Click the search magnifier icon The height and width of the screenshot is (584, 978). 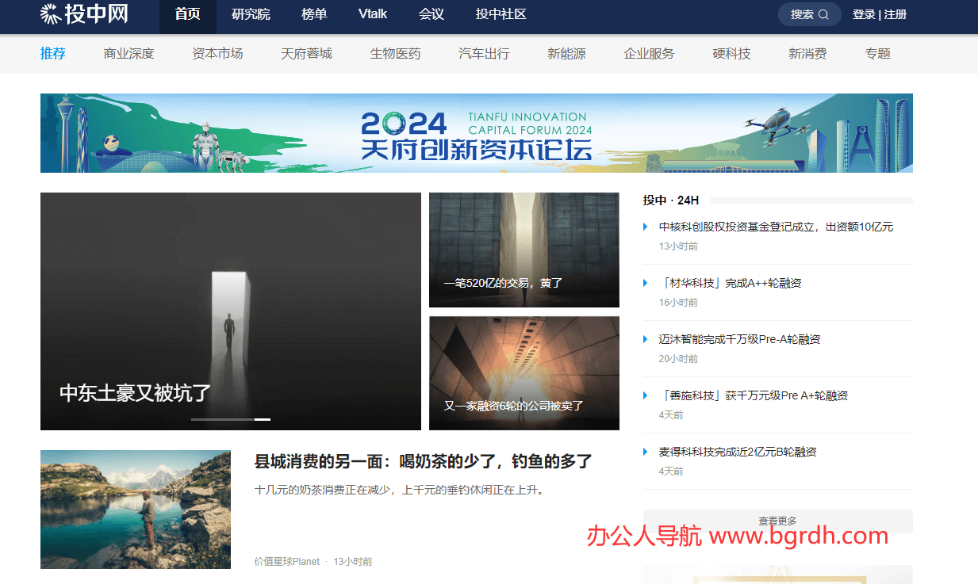click(823, 14)
